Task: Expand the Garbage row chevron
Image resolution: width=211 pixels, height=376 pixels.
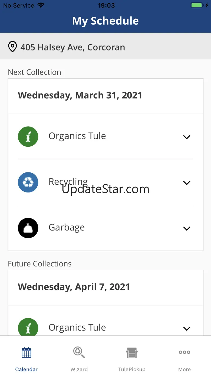Action: (x=187, y=229)
